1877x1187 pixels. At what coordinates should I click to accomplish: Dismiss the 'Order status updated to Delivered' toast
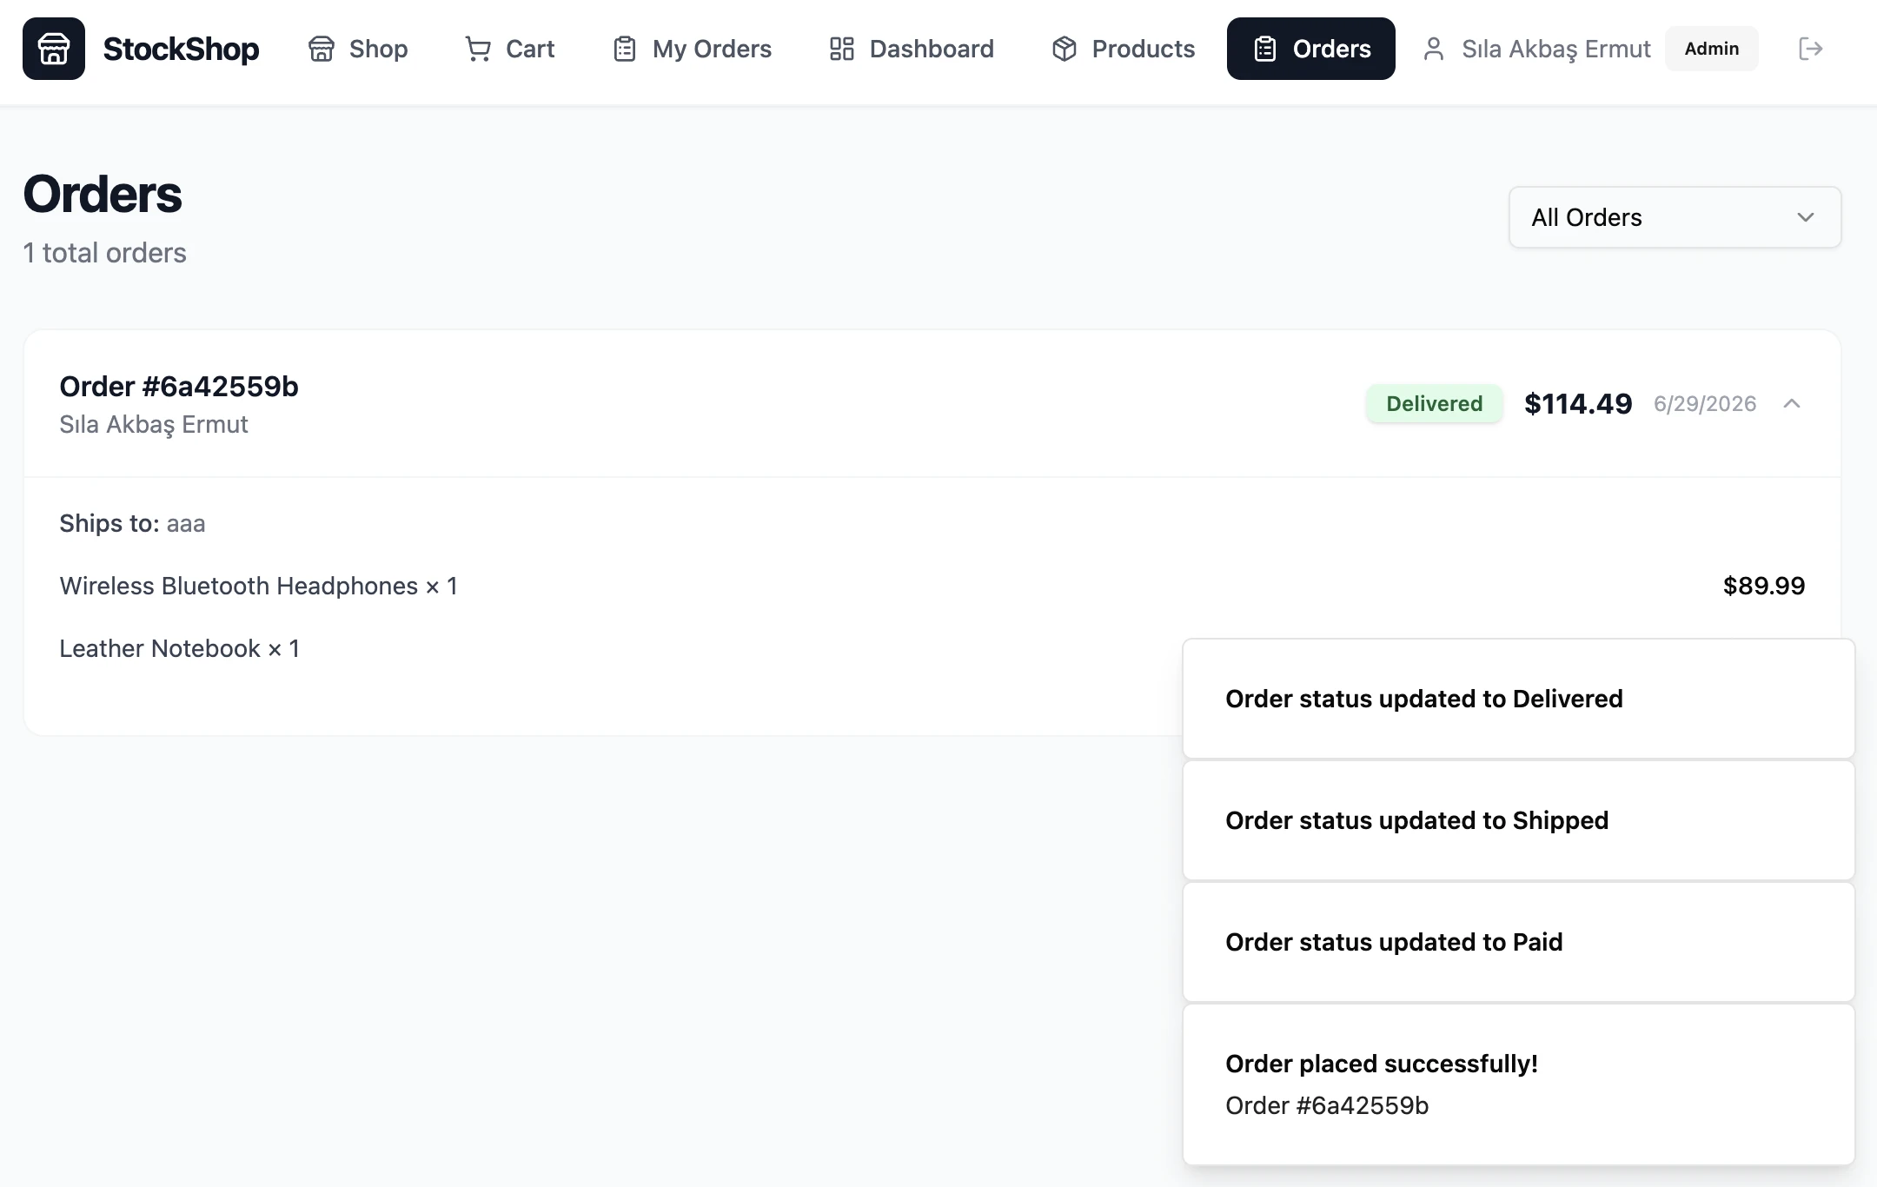click(x=1519, y=699)
